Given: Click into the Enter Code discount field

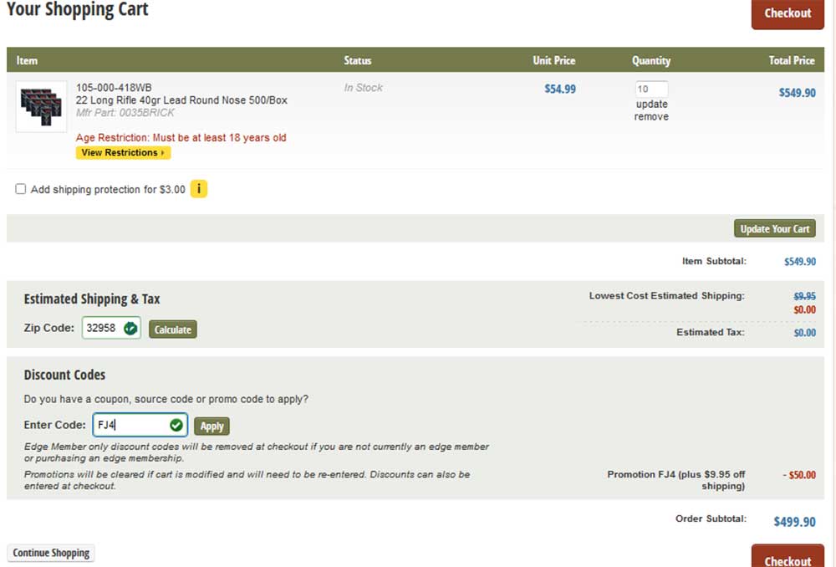Looking at the screenshot, I should pos(130,426).
